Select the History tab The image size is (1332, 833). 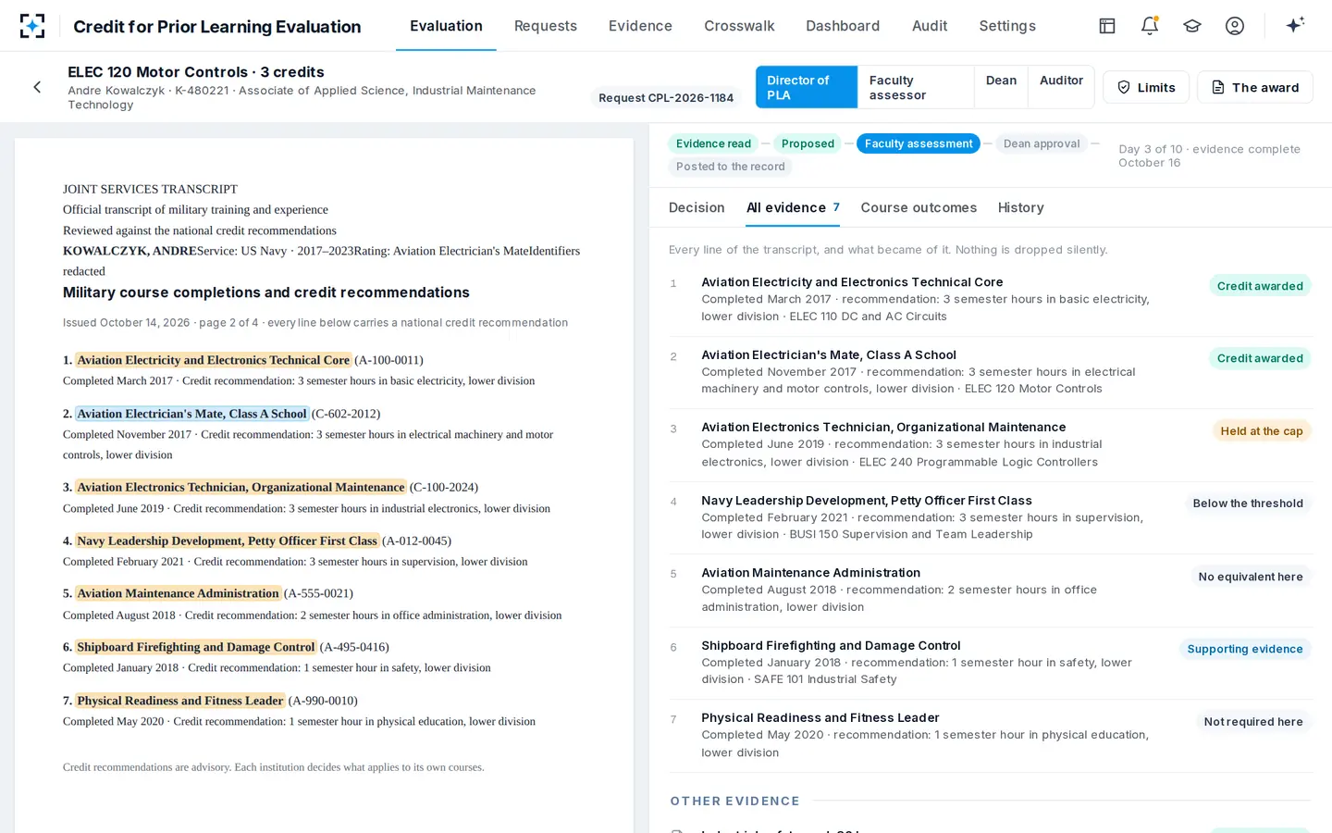click(x=1021, y=207)
